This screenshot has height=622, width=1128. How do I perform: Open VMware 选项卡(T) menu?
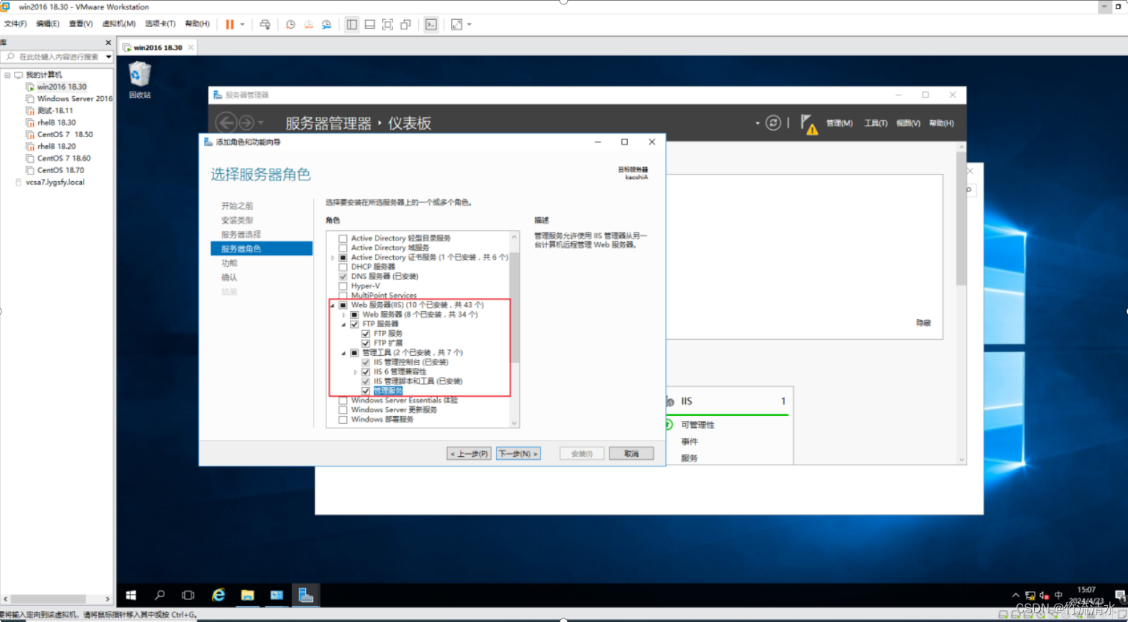click(160, 24)
